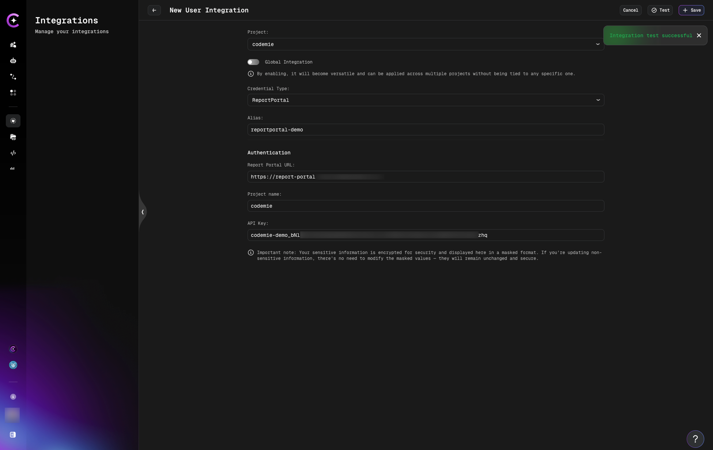Collapse the side panel with the chevron handle
Viewport: 713px width, 450px height.
[x=143, y=212]
